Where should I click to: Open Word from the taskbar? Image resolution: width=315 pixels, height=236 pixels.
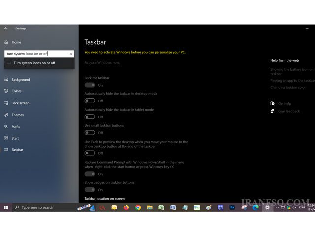173,207
